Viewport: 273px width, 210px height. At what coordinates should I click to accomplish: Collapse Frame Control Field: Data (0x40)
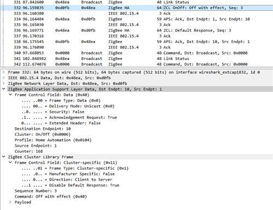point(10,95)
